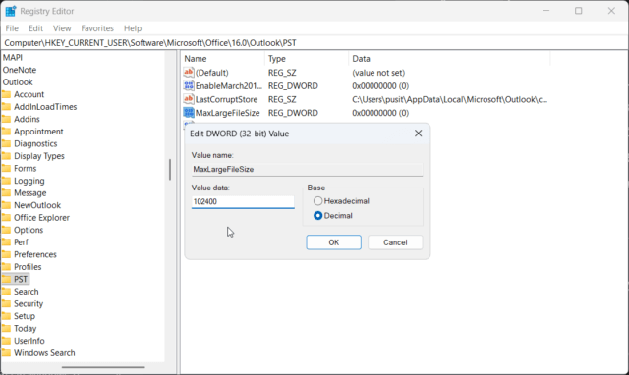Click the Logging folder icon

click(7, 181)
